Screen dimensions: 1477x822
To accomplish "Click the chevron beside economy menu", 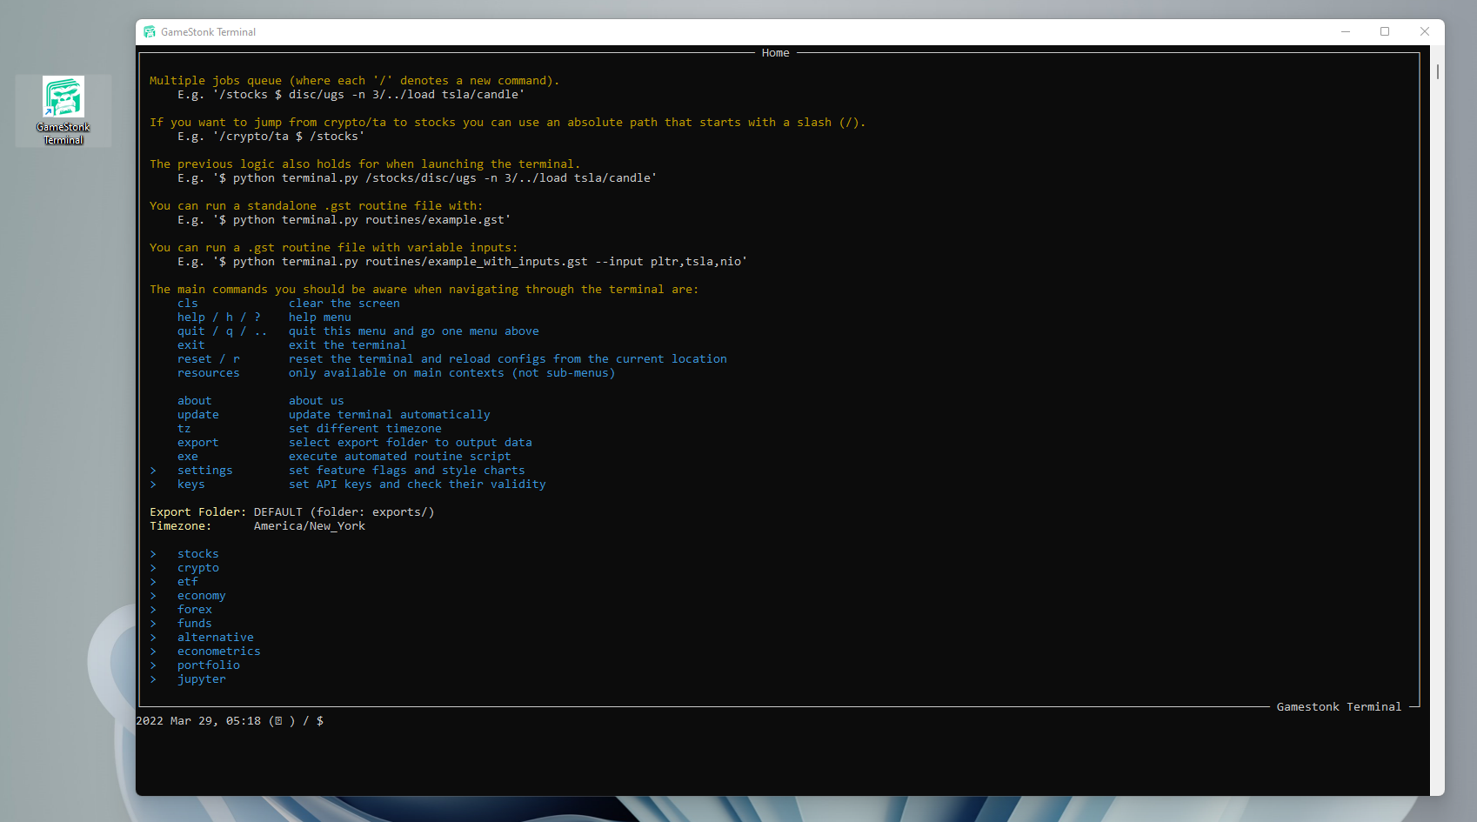I will pos(153,596).
